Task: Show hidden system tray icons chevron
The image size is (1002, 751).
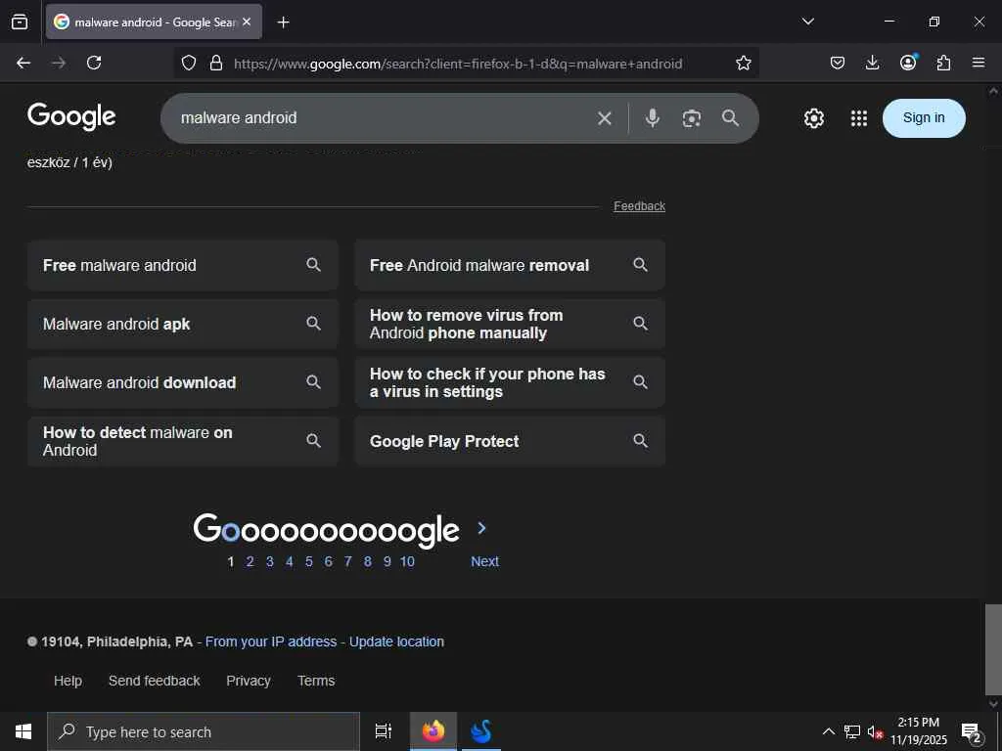Action: (828, 731)
